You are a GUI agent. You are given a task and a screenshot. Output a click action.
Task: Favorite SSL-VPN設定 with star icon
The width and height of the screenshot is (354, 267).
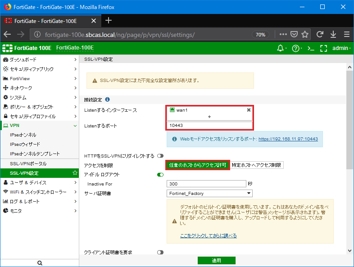(x=75, y=173)
